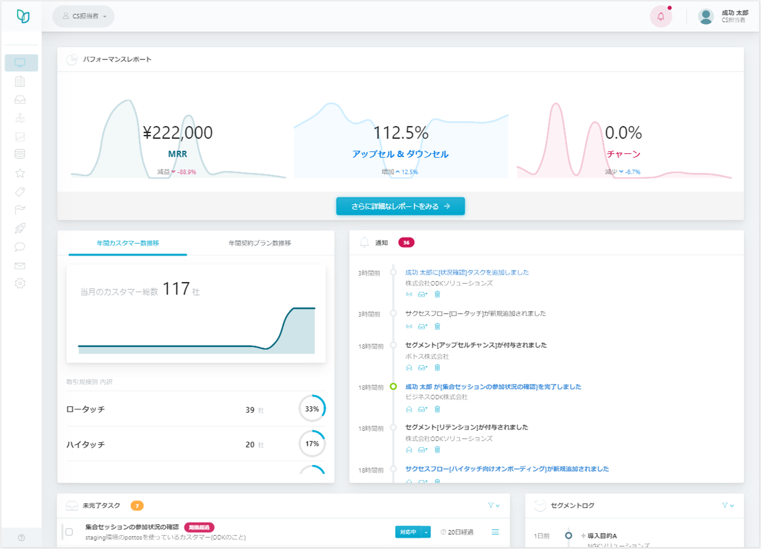
Task: Click the ロータッチ 33% progress ring
Action: pos(312,409)
